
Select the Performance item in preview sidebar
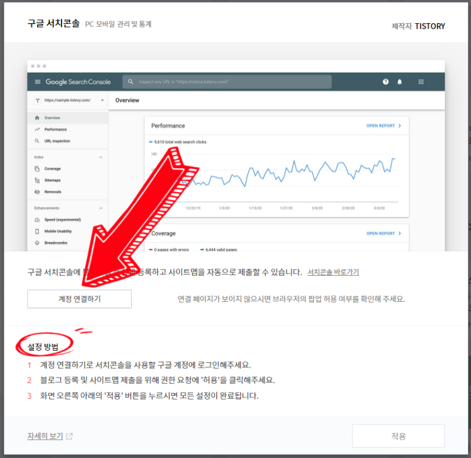click(x=55, y=130)
